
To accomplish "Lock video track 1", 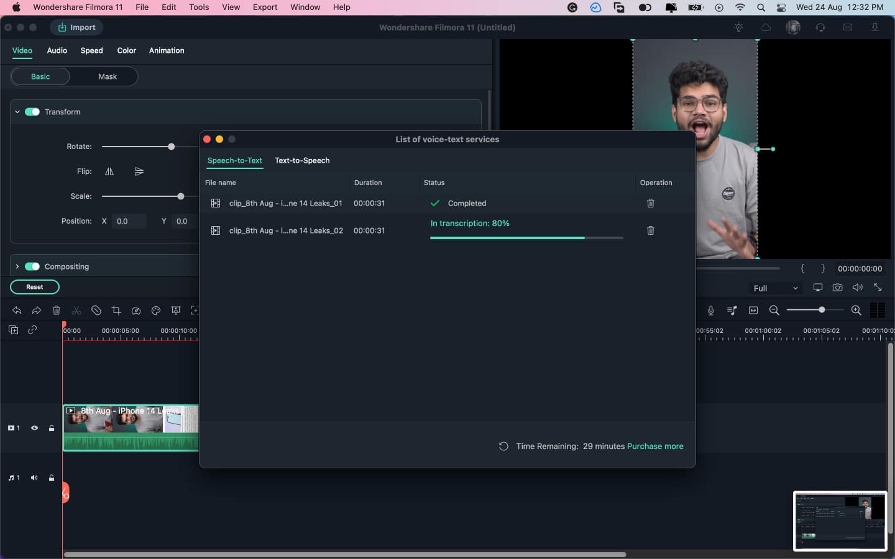I will tap(52, 428).
